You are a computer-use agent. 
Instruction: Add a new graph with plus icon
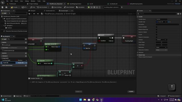click(x=26, y=42)
